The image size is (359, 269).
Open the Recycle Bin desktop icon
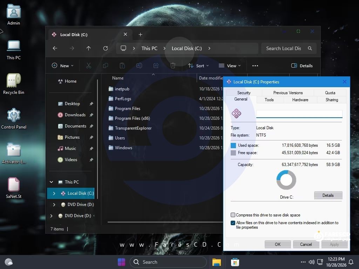tap(14, 84)
